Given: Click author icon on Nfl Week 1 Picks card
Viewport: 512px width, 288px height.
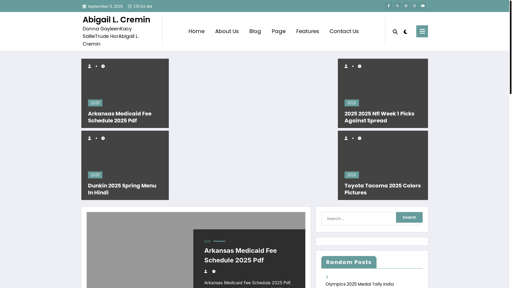Looking at the screenshot, I should [346, 66].
